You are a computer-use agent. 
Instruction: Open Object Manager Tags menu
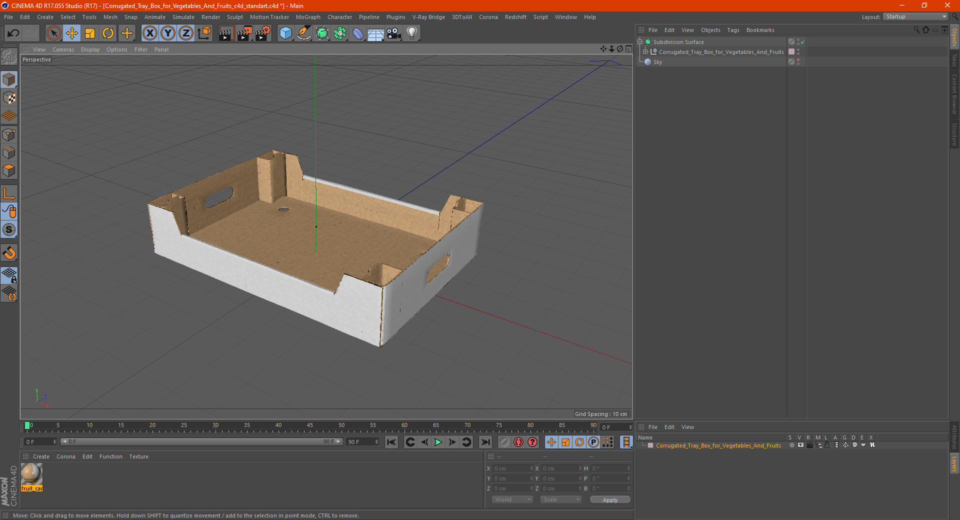(x=733, y=30)
